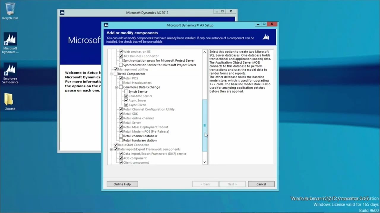Toggle the Real-time Service checkbox

click(x=126, y=96)
